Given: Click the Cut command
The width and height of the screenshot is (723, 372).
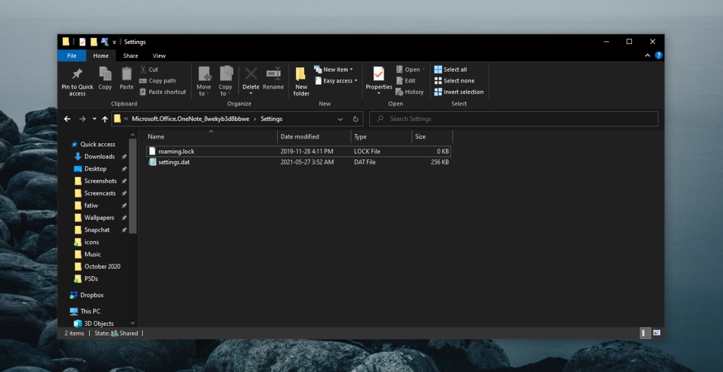Looking at the screenshot, I should [149, 69].
